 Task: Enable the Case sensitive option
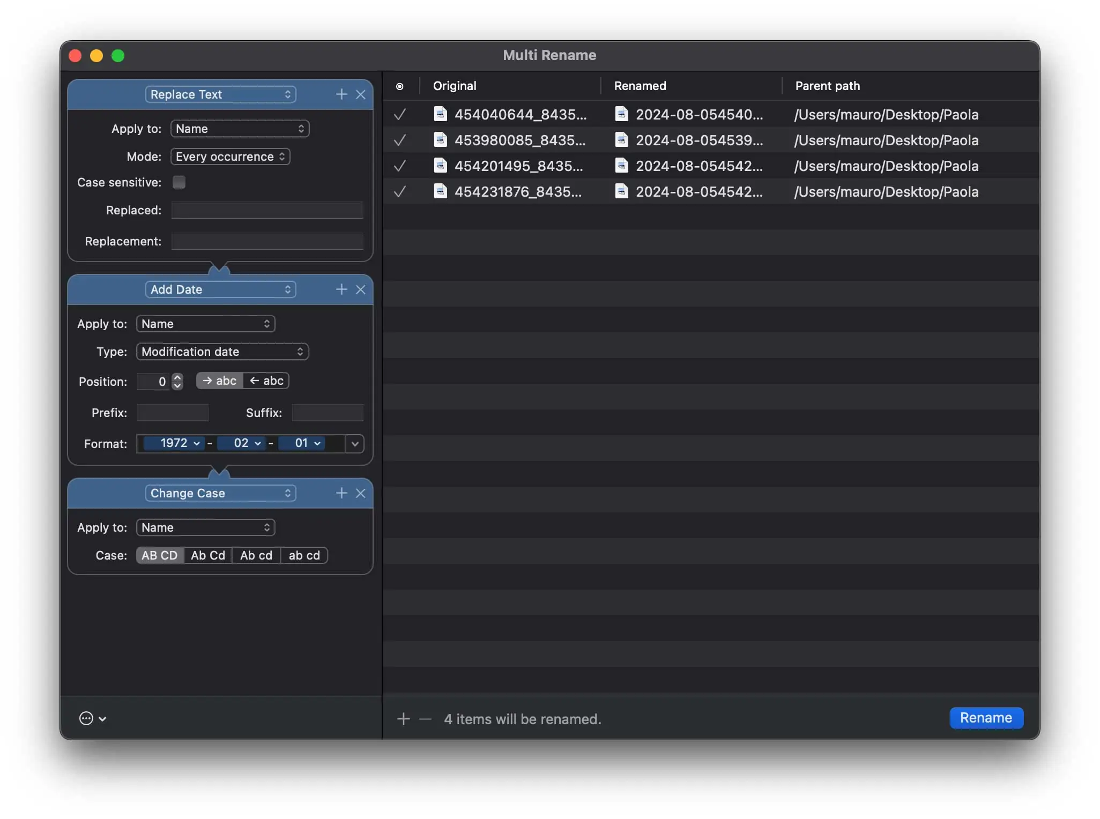(179, 182)
